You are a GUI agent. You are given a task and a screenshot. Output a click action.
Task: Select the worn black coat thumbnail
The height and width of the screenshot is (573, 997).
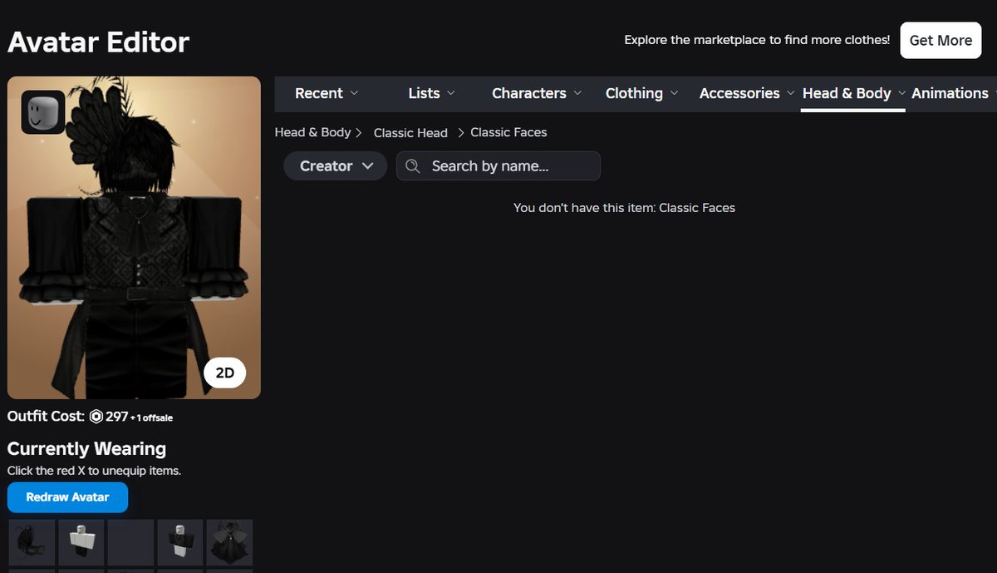pyautogui.click(x=229, y=542)
